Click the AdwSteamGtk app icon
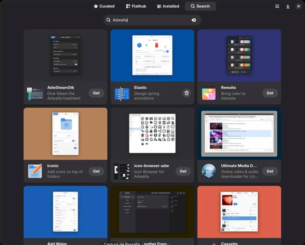305x245 pixels. click(x=35, y=93)
